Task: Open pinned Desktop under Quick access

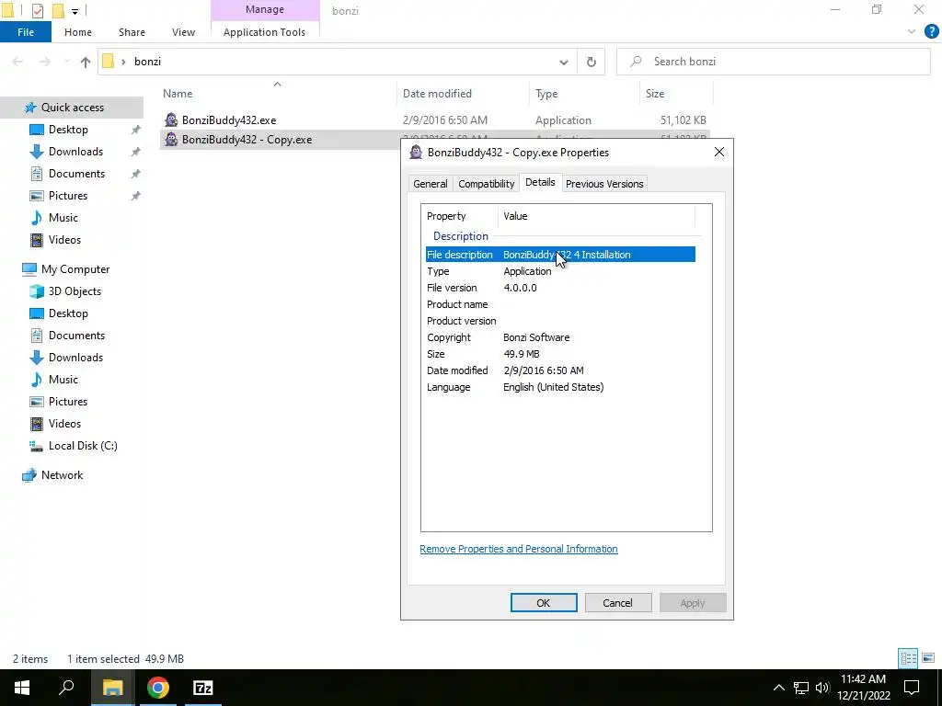Action: 68,130
